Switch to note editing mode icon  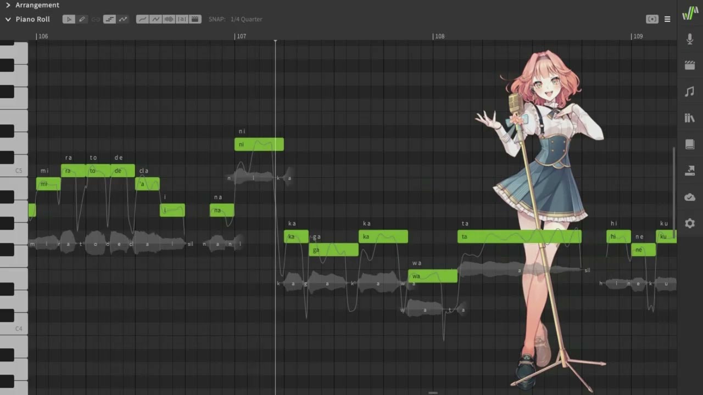(110, 19)
